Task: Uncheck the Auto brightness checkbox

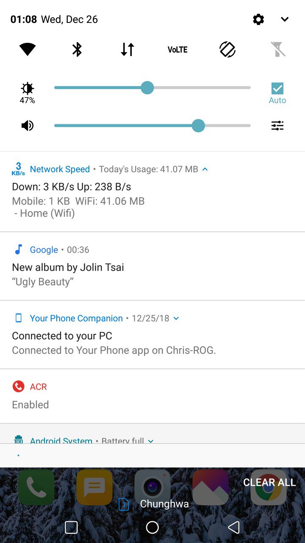Action: [277, 88]
